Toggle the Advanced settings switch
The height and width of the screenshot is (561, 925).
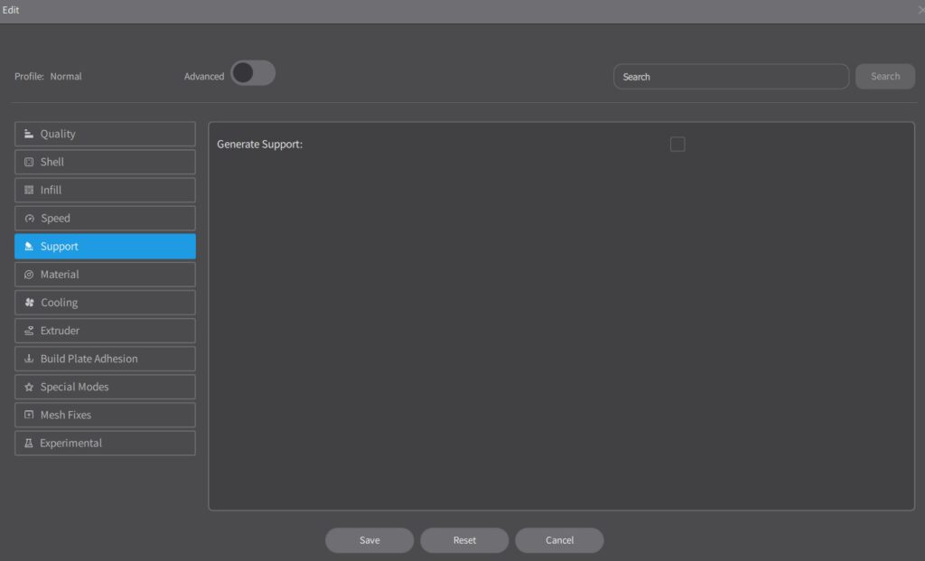click(253, 73)
